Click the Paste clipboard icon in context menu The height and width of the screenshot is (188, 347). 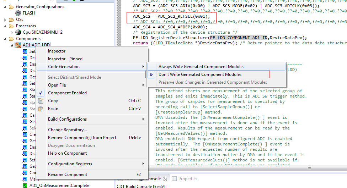pos(41,109)
